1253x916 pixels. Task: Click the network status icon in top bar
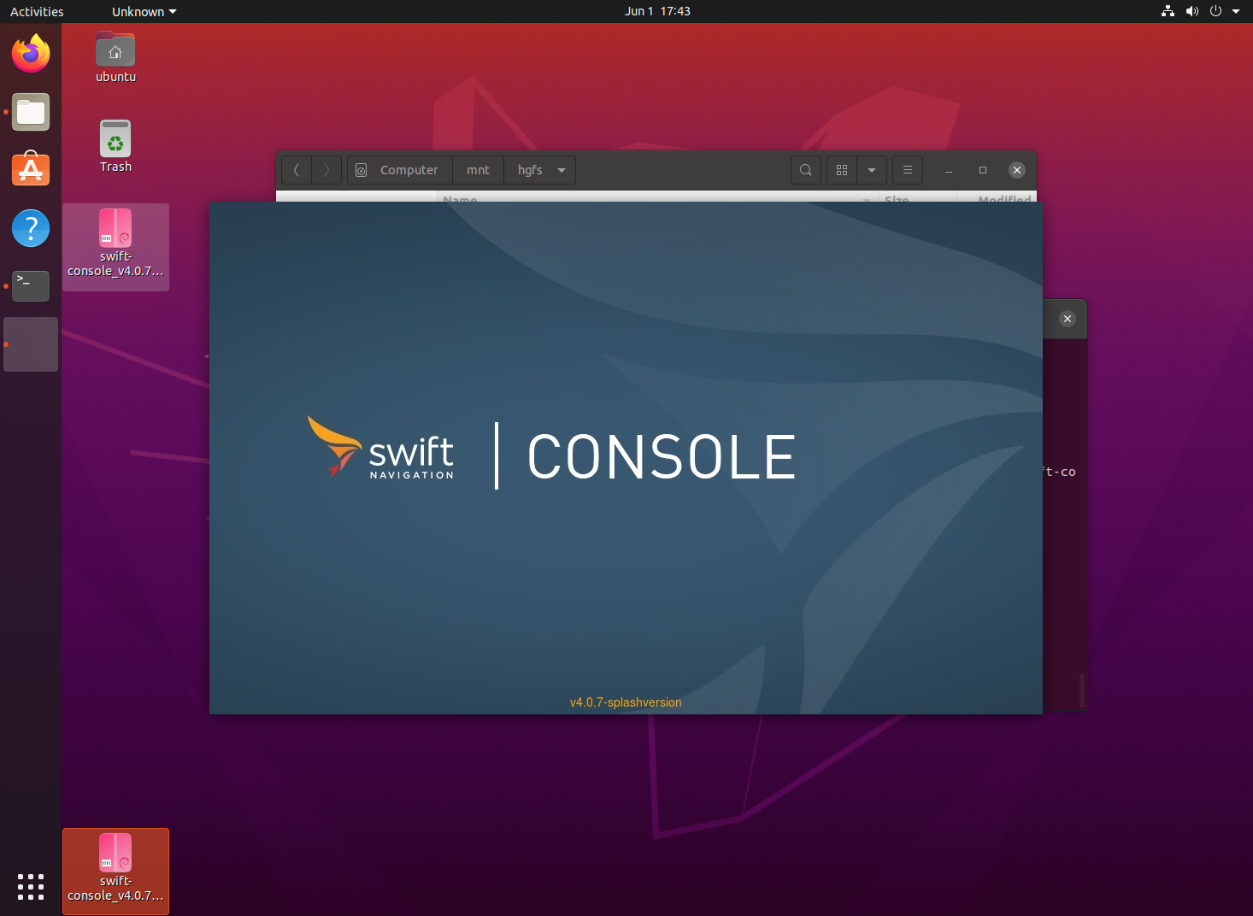(x=1168, y=11)
